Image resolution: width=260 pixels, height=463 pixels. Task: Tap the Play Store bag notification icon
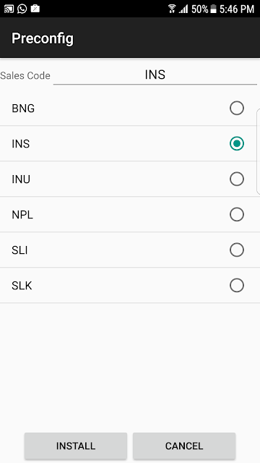35,9
